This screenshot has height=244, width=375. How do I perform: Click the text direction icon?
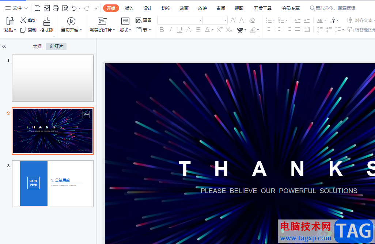point(333,20)
